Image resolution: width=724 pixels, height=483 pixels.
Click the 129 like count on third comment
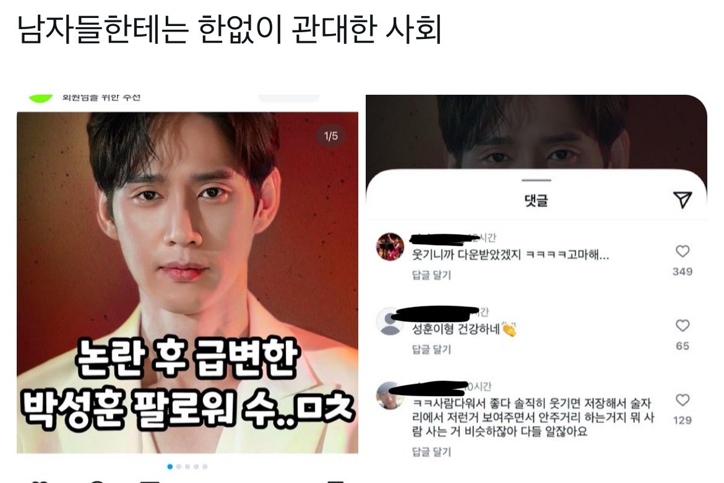pos(683,420)
